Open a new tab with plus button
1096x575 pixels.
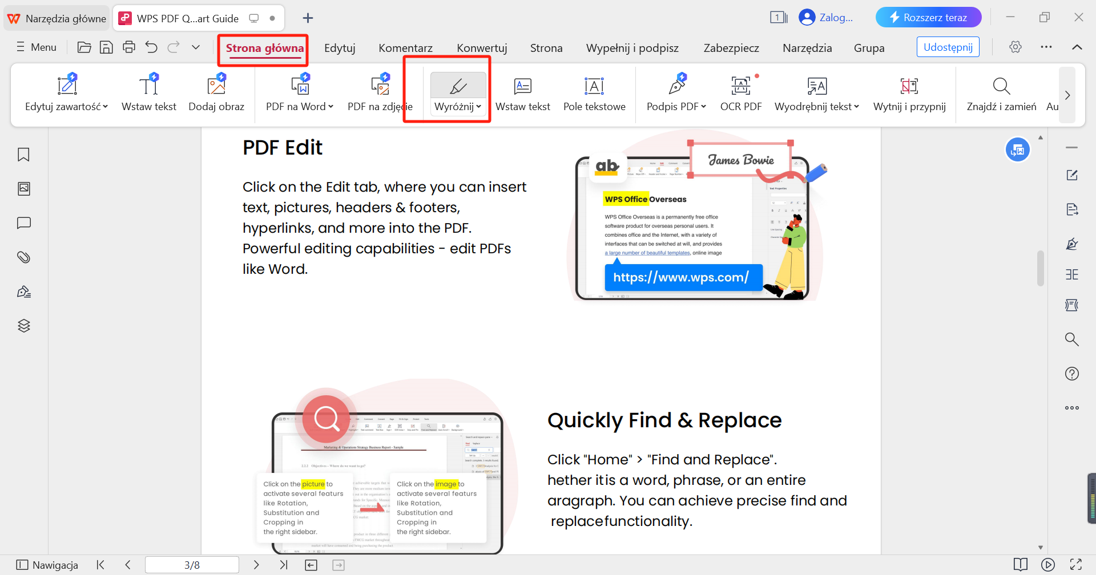click(x=308, y=18)
